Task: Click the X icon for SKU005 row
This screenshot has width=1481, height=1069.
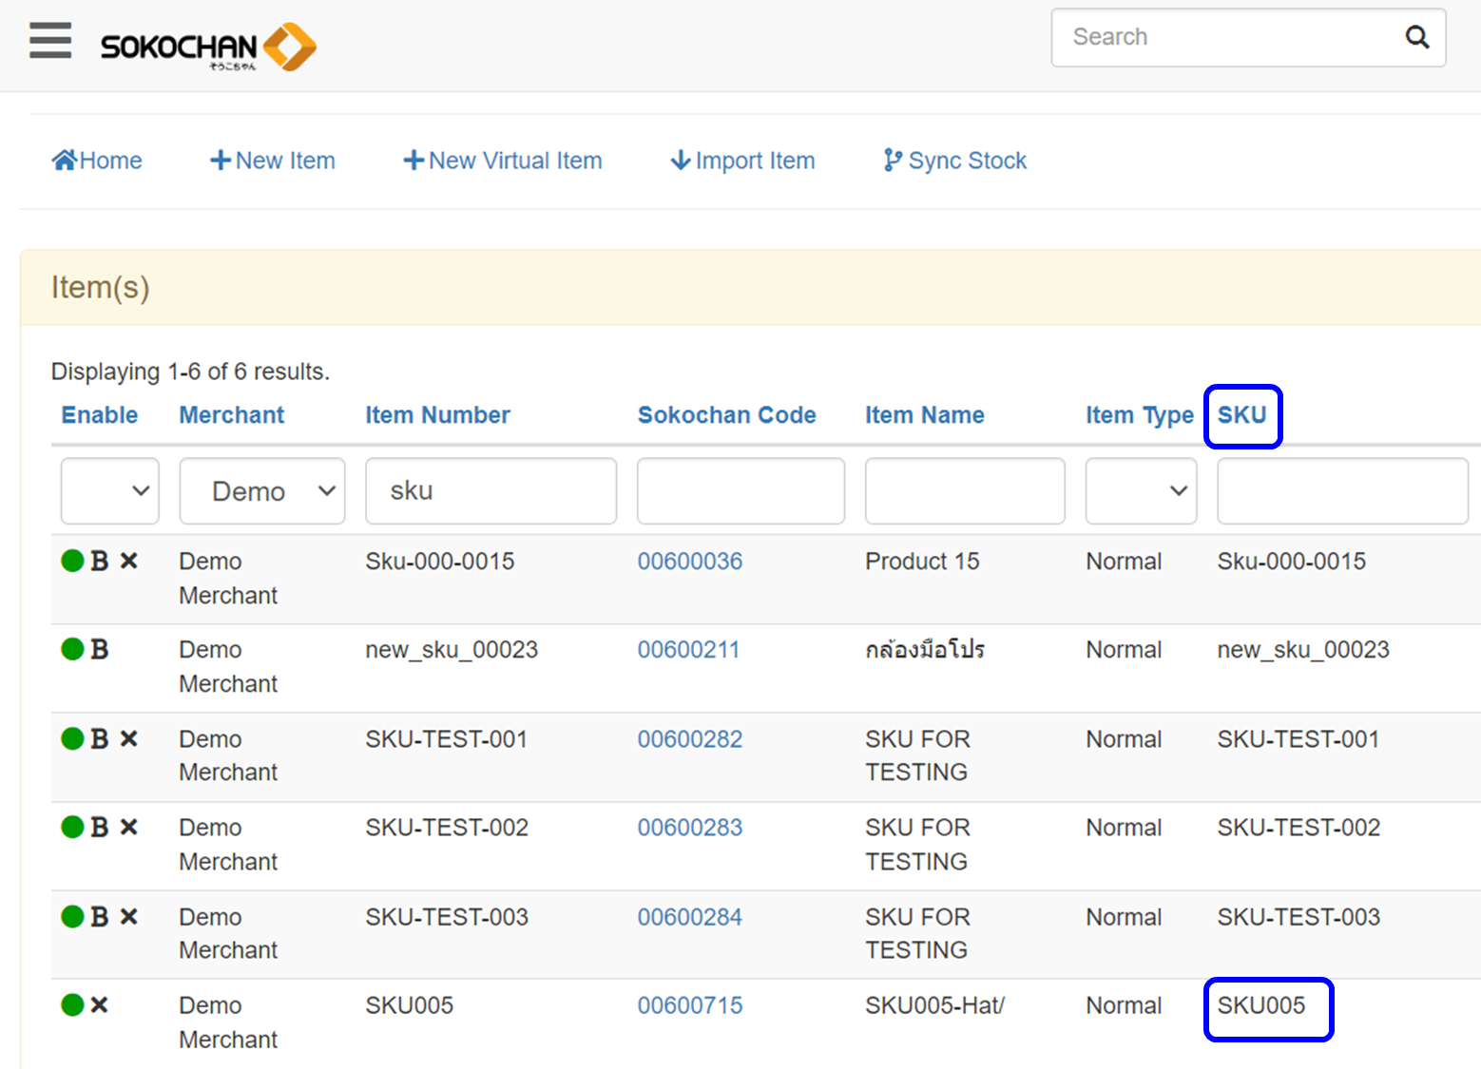Action: coord(100,1005)
